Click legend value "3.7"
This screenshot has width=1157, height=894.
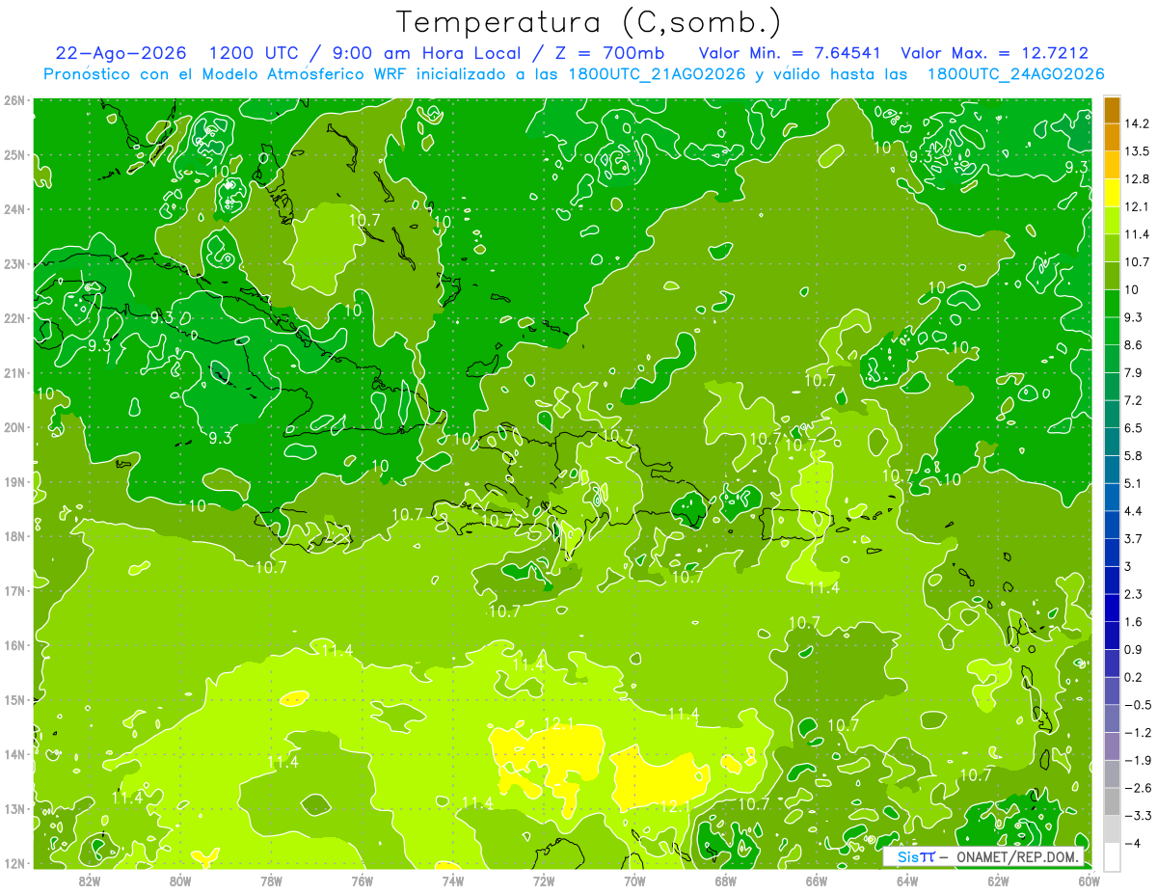pos(1135,539)
